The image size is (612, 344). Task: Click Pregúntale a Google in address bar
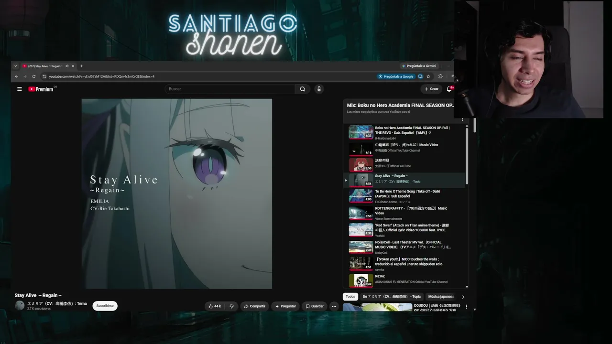[396, 76]
